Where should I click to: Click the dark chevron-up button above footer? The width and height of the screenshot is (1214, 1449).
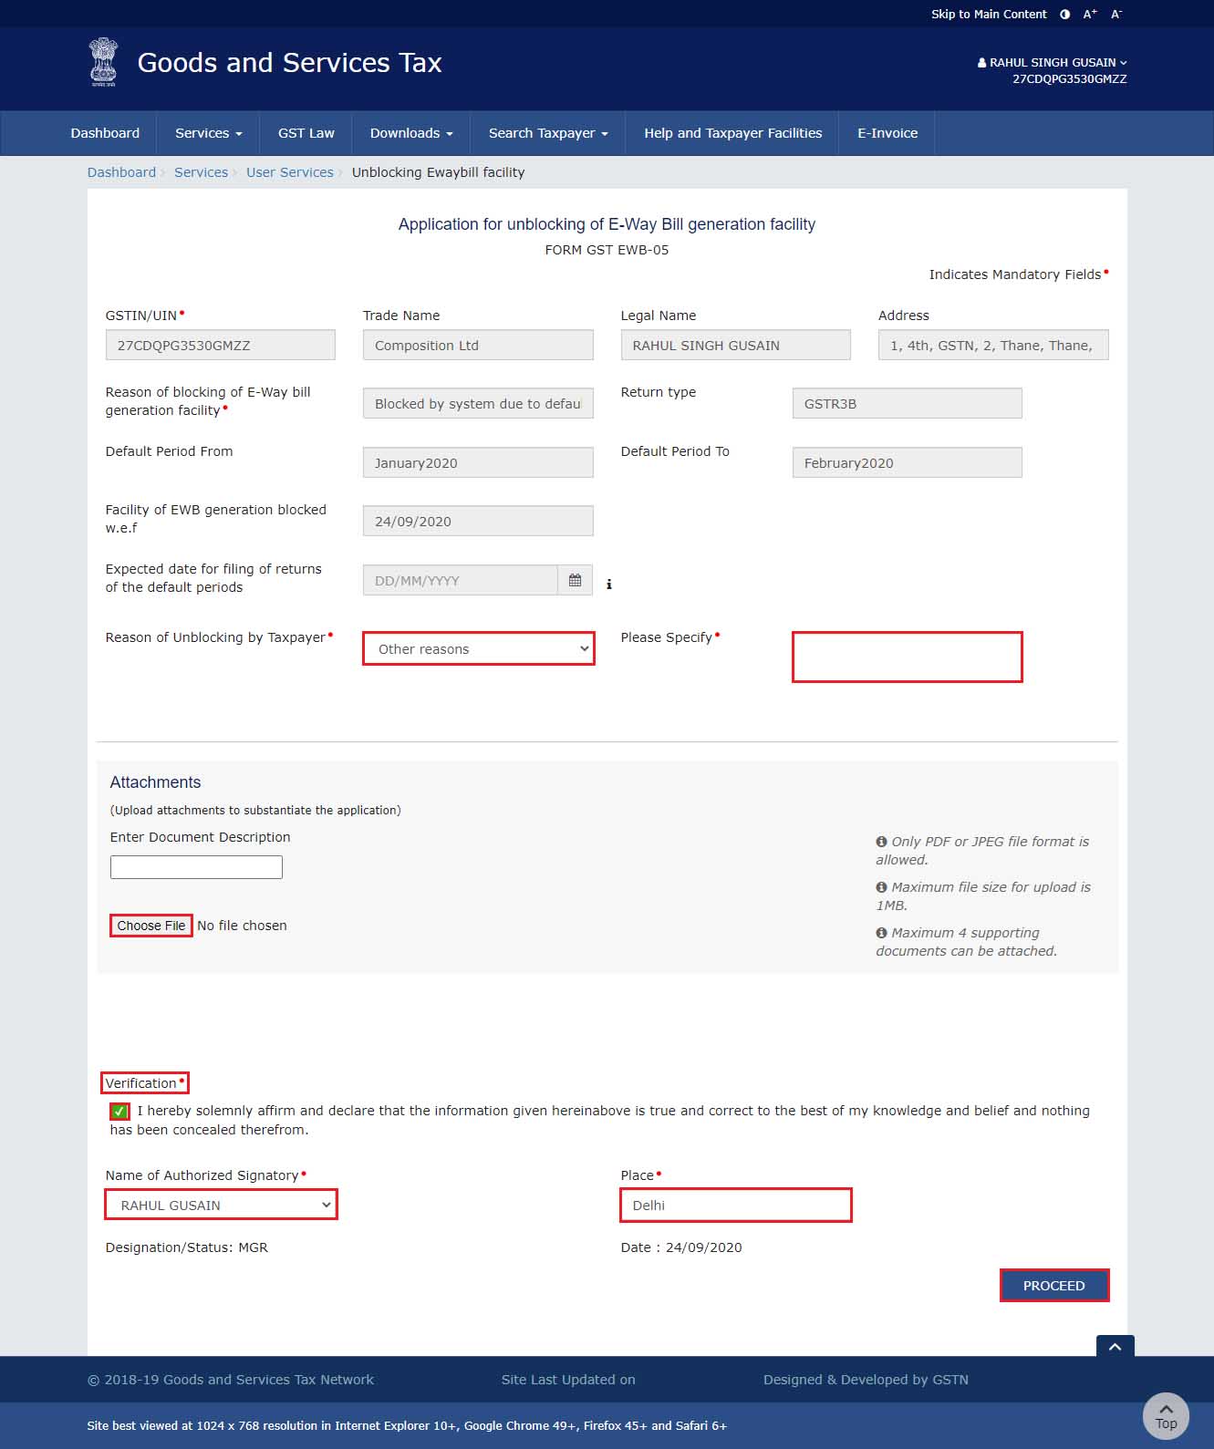[1115, 1347]
